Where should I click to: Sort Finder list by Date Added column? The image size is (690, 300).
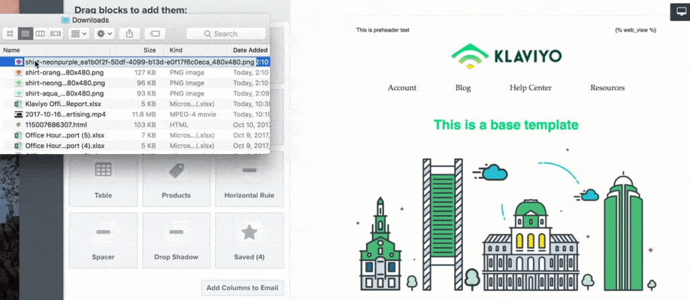click(x=250, y=50)
